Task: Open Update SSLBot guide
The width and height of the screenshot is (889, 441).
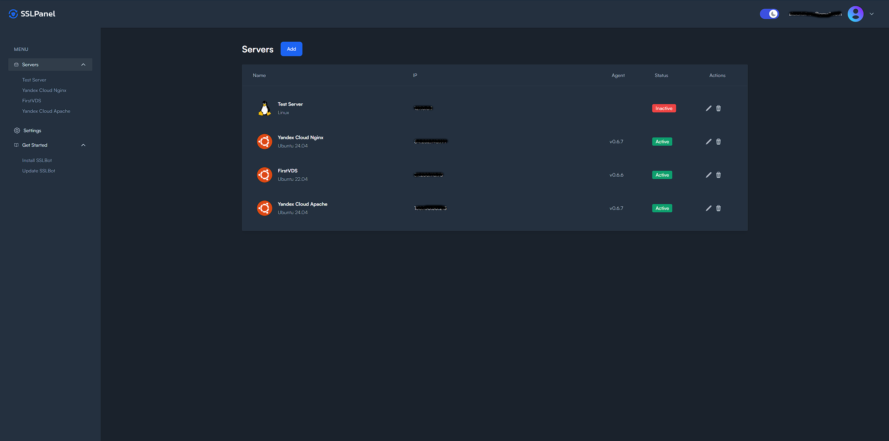Action: 39,170
